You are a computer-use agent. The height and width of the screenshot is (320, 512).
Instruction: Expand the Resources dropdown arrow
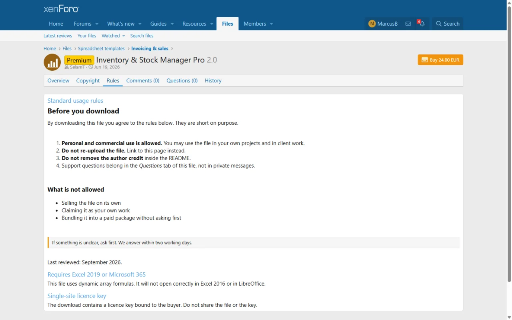(212, 24)
